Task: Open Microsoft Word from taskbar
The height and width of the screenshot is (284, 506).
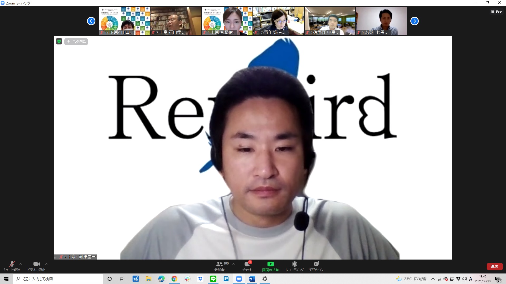Action: click(252, 279)
